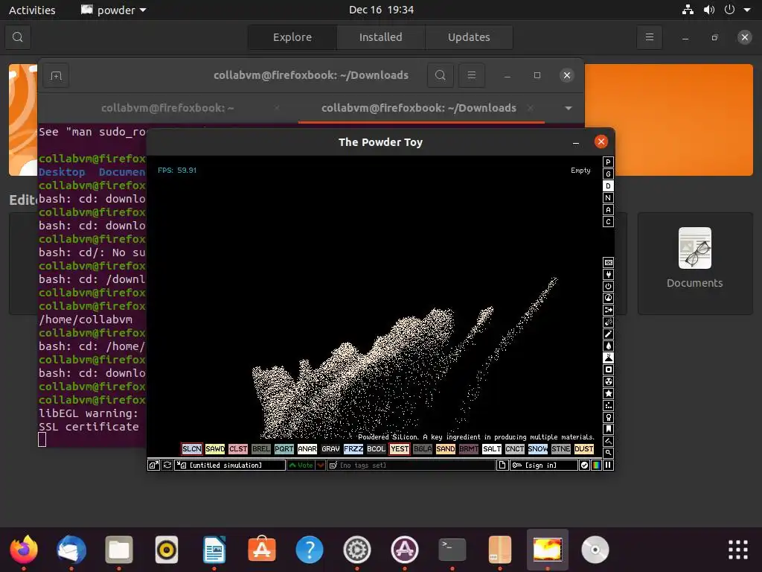Viewport: 762px width, 572px height.
Task: Open the simulation browser icon
Action: click(153, 465)
